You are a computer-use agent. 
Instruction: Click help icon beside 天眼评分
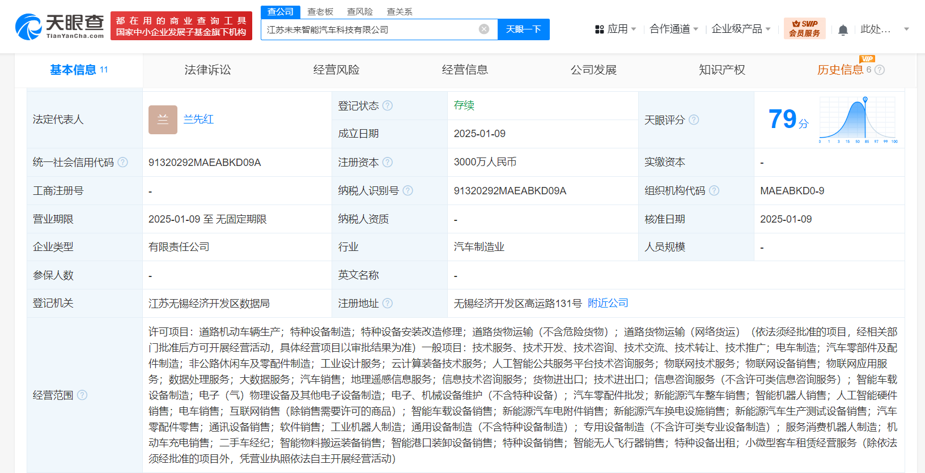694,120
